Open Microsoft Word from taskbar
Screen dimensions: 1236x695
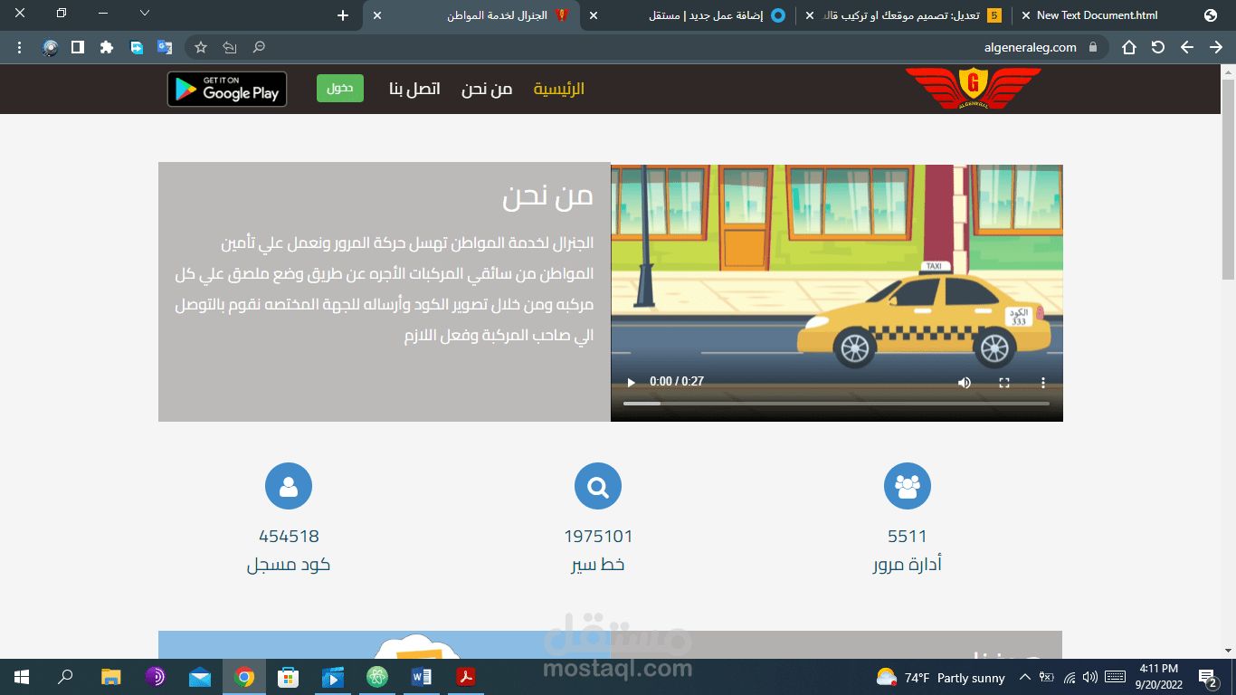(x=422, y=677)
